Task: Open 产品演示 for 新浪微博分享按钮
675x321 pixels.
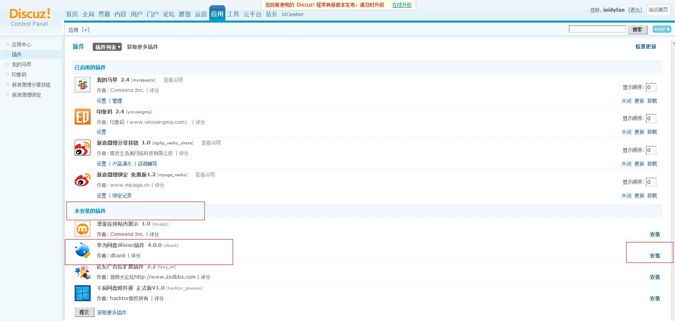Action: (x=122, y=164)
